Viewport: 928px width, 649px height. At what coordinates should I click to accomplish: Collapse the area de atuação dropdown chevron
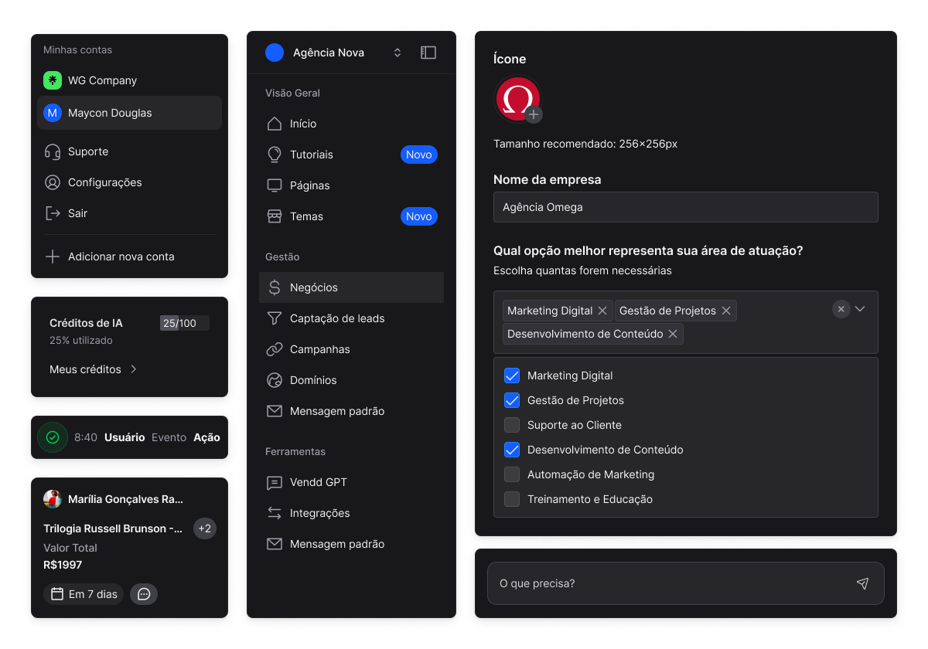[x=860, y=309]
